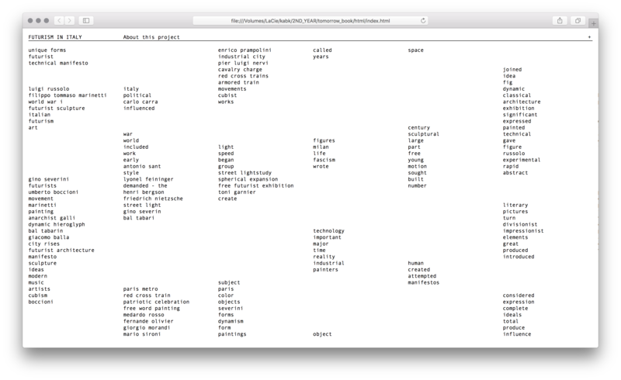This screenshot has width=621, height=380.
Task: Click 'cavalry charge' entry
Action: click(240, 69)
